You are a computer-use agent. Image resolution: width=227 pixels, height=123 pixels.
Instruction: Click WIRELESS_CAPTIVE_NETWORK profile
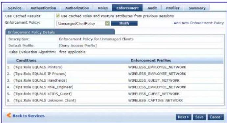(155, 100)
